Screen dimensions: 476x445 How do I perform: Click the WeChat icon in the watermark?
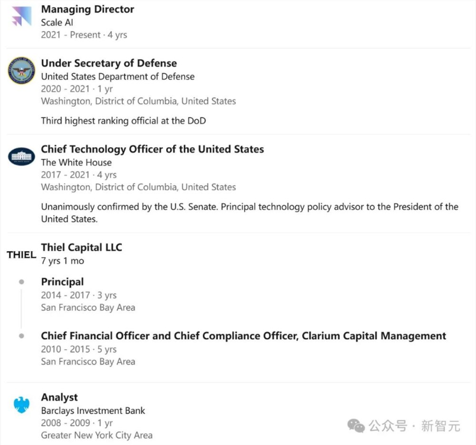pos(356,425)
